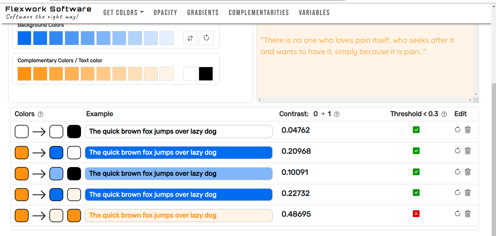Open help icon next to Threshold heading
Screen dimensions: 496x236
click(x=444, y=114)
